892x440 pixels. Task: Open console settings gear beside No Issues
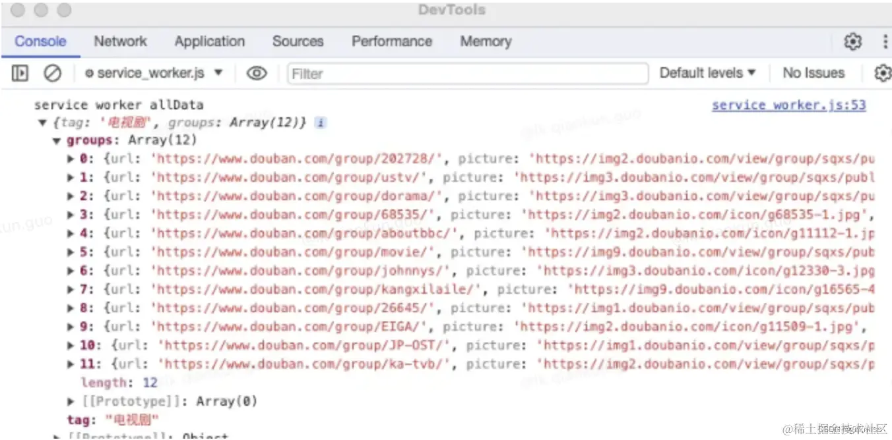click(883, 73)
